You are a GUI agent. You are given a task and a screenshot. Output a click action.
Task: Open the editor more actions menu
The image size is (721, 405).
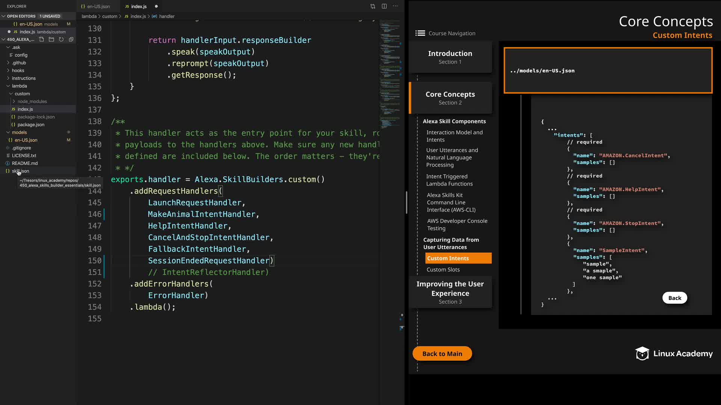(x=395, y=6)
